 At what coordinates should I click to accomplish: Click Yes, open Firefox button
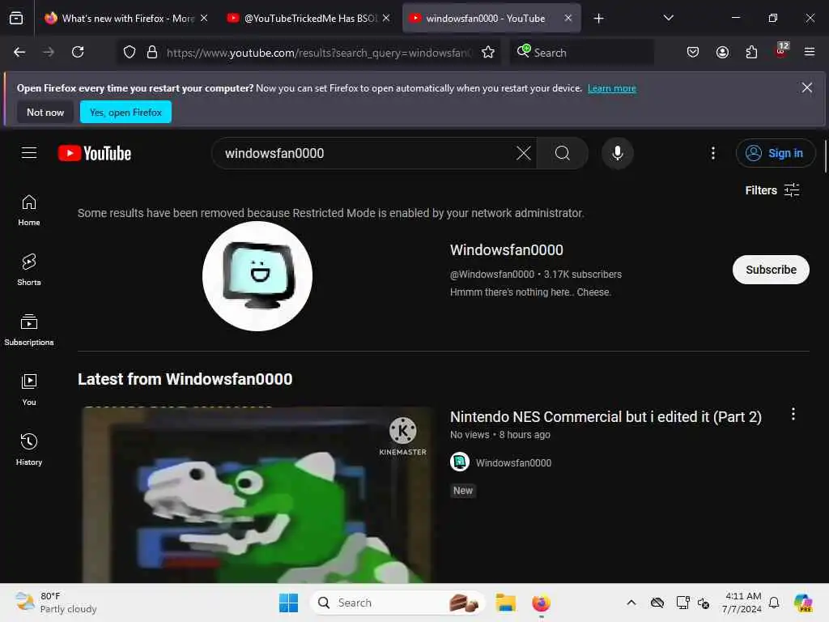(125, 112)
